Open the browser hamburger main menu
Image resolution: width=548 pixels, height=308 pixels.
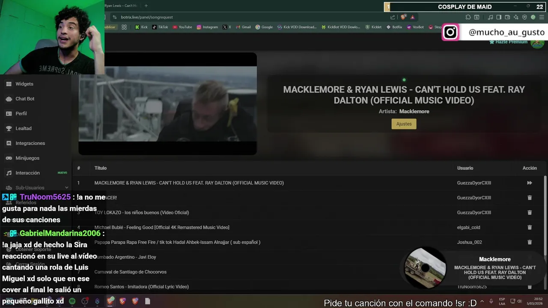coord(542,17)
